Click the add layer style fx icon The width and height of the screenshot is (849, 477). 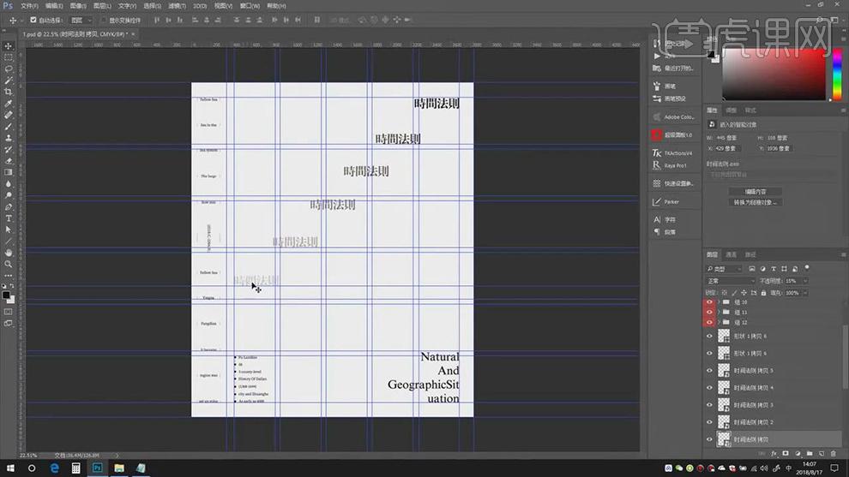pyautogui.click(x=774, y=454)
